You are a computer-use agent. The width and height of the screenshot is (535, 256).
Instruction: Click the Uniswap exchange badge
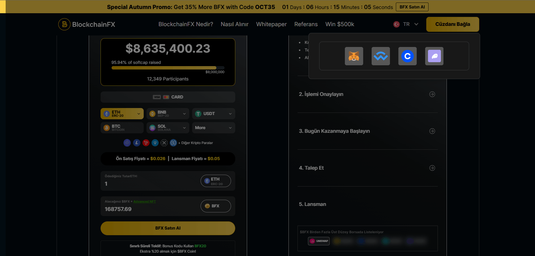[319, 241]
